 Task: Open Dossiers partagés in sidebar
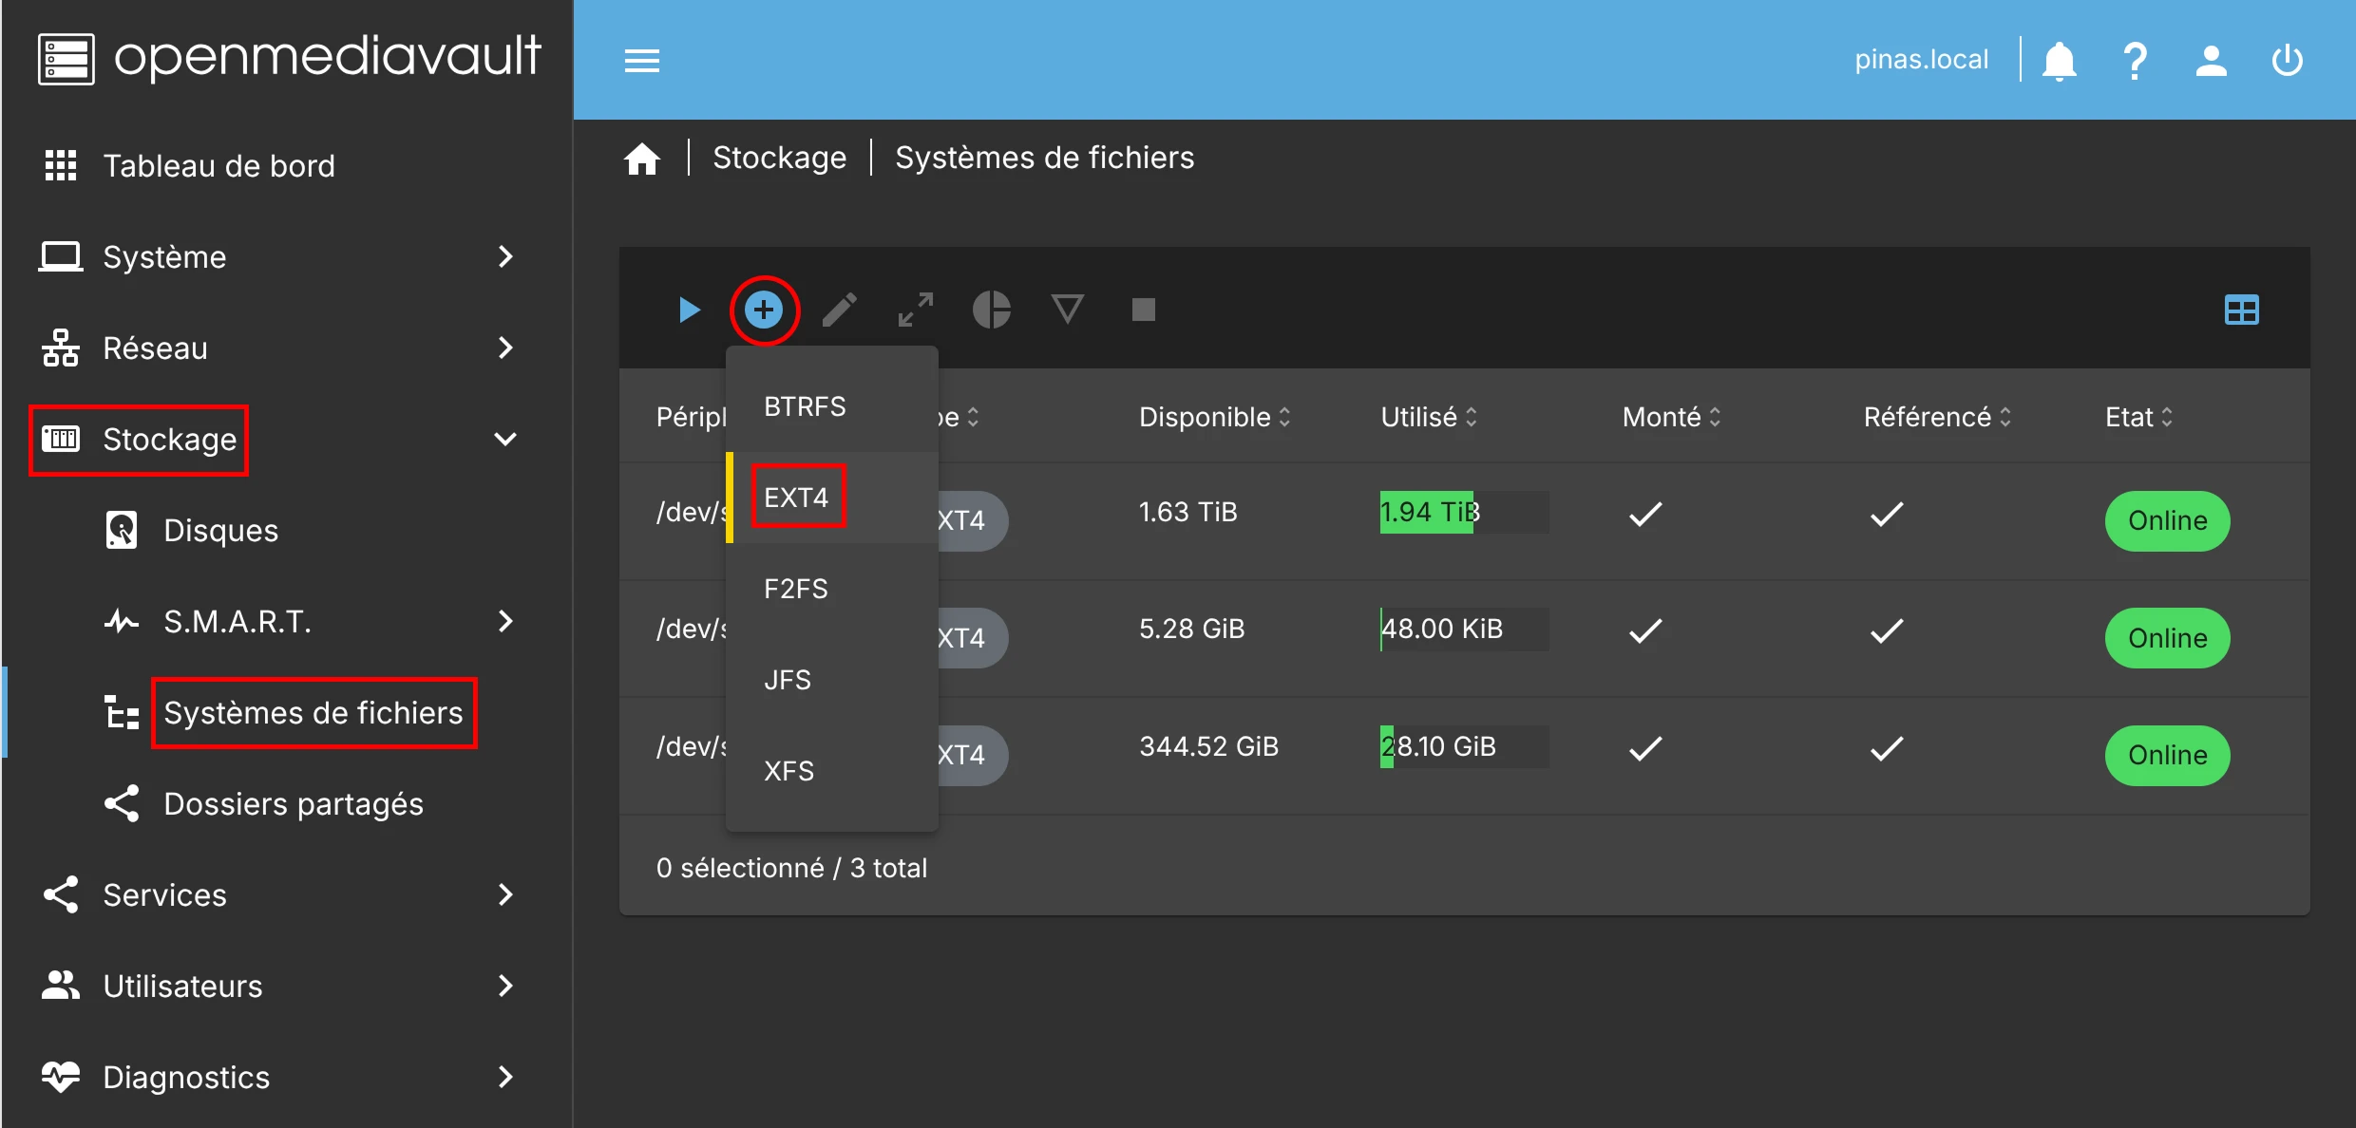[293, 804]
